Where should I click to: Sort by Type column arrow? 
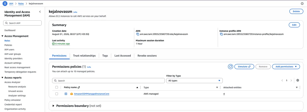(217, 87)
